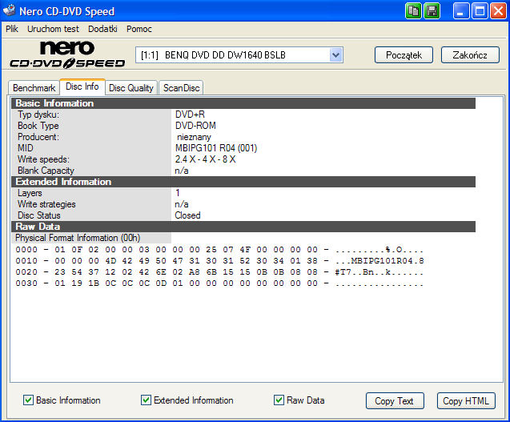
Task: Click the Book Type label
Action: (x=38, y=126)
